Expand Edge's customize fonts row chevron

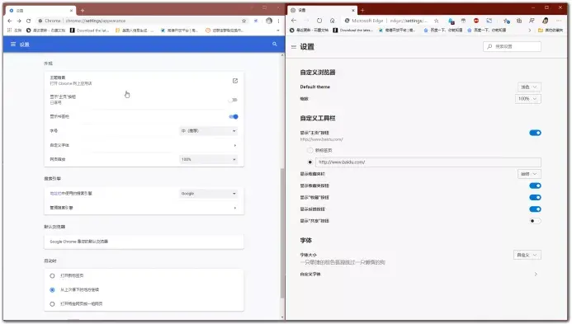[536, 274]
